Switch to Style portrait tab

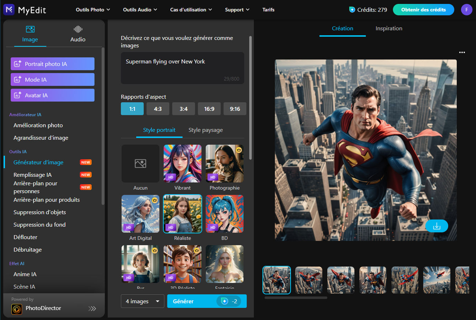pos(159,130)
